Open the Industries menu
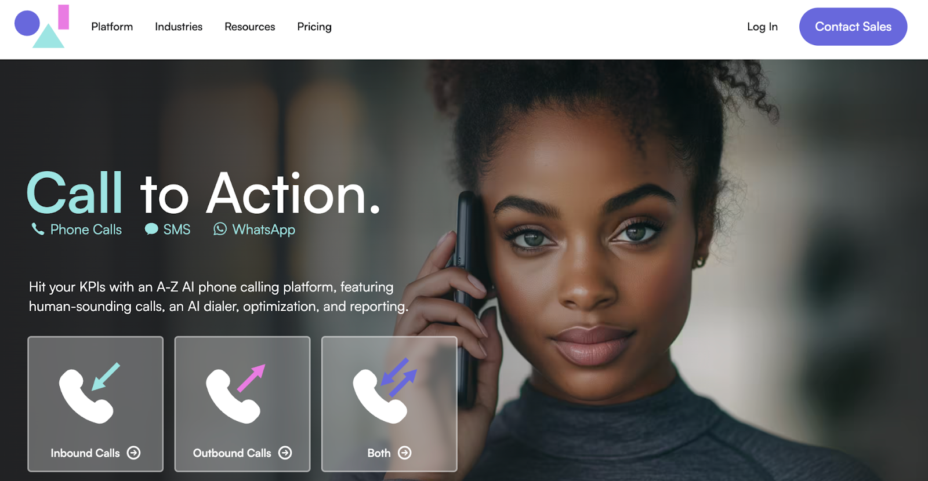This screenshot has height=481, width=928. coord(179,27)
